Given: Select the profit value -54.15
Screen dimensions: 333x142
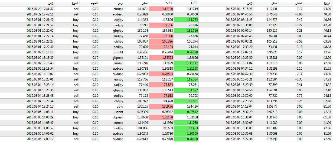Looking at the screenshot, I should coord(327,95).
